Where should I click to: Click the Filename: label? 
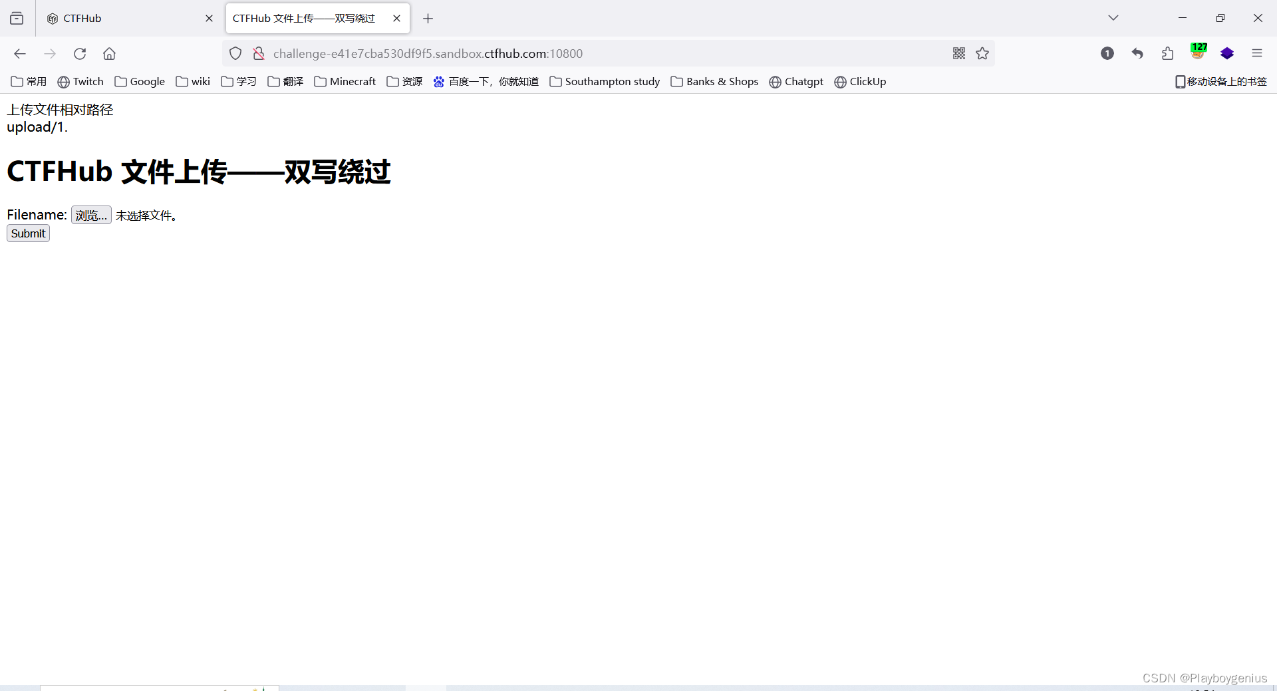click(x=37, y=215)
